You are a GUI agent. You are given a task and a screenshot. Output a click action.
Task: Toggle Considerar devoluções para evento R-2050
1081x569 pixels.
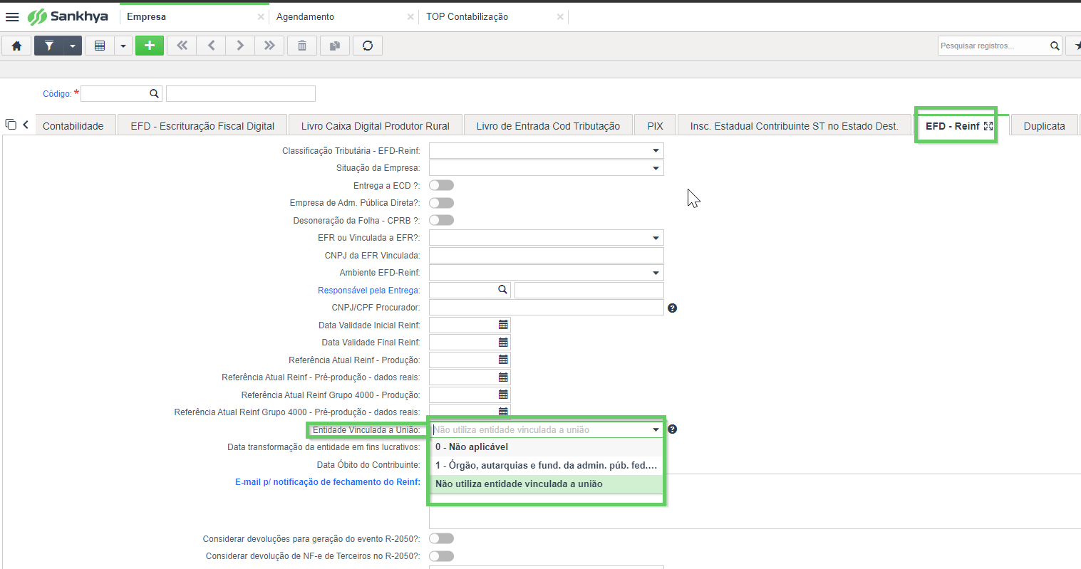point(441,538)
